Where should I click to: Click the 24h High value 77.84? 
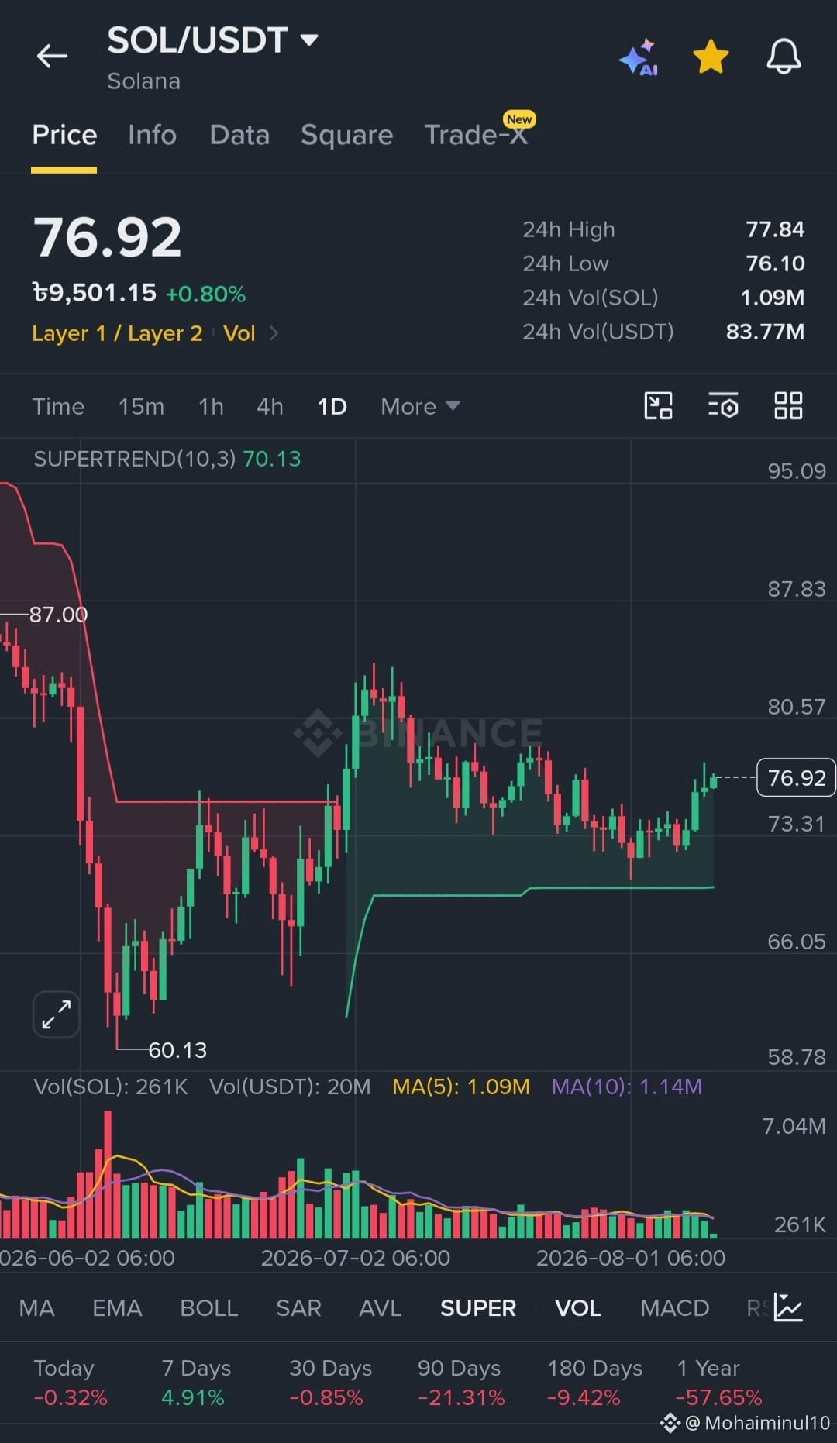pos(775,229)
